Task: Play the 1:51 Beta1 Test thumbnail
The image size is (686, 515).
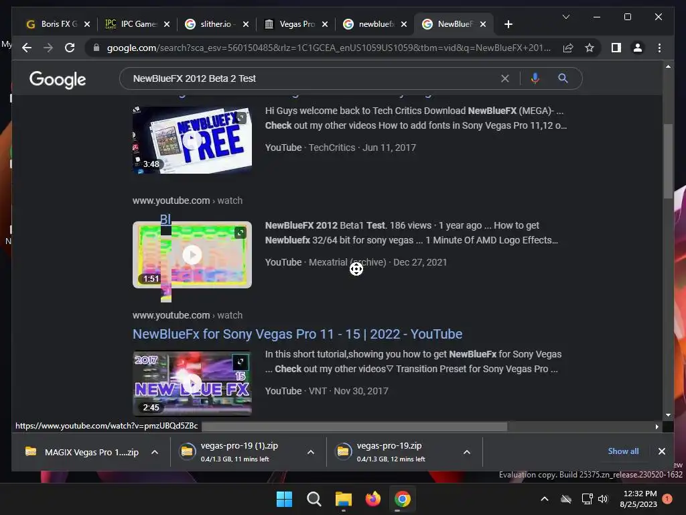Action: pos(192,255)
